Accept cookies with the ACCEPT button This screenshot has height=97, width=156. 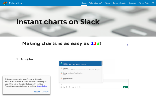[x=45, y=92]
